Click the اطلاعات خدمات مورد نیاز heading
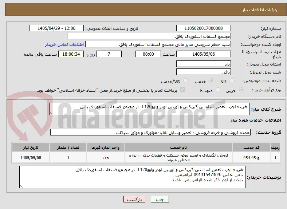 click(256, 120)
